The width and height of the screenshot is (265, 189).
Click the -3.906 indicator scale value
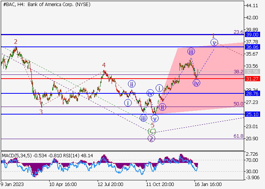(x=252, y=178)
